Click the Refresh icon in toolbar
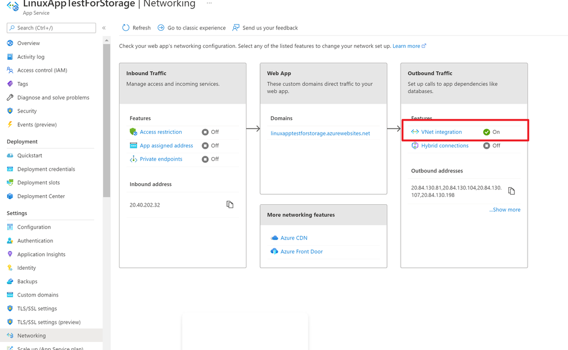 pos(126,28)
